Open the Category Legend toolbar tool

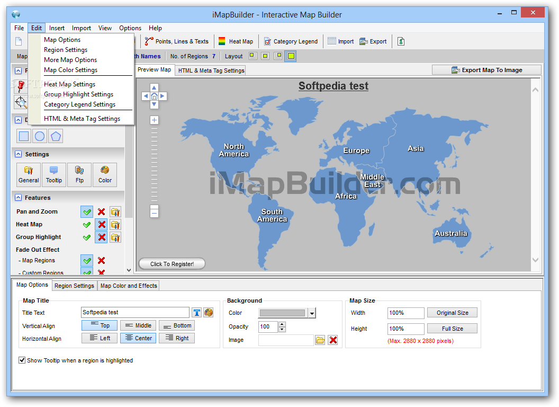click(291, 41)
